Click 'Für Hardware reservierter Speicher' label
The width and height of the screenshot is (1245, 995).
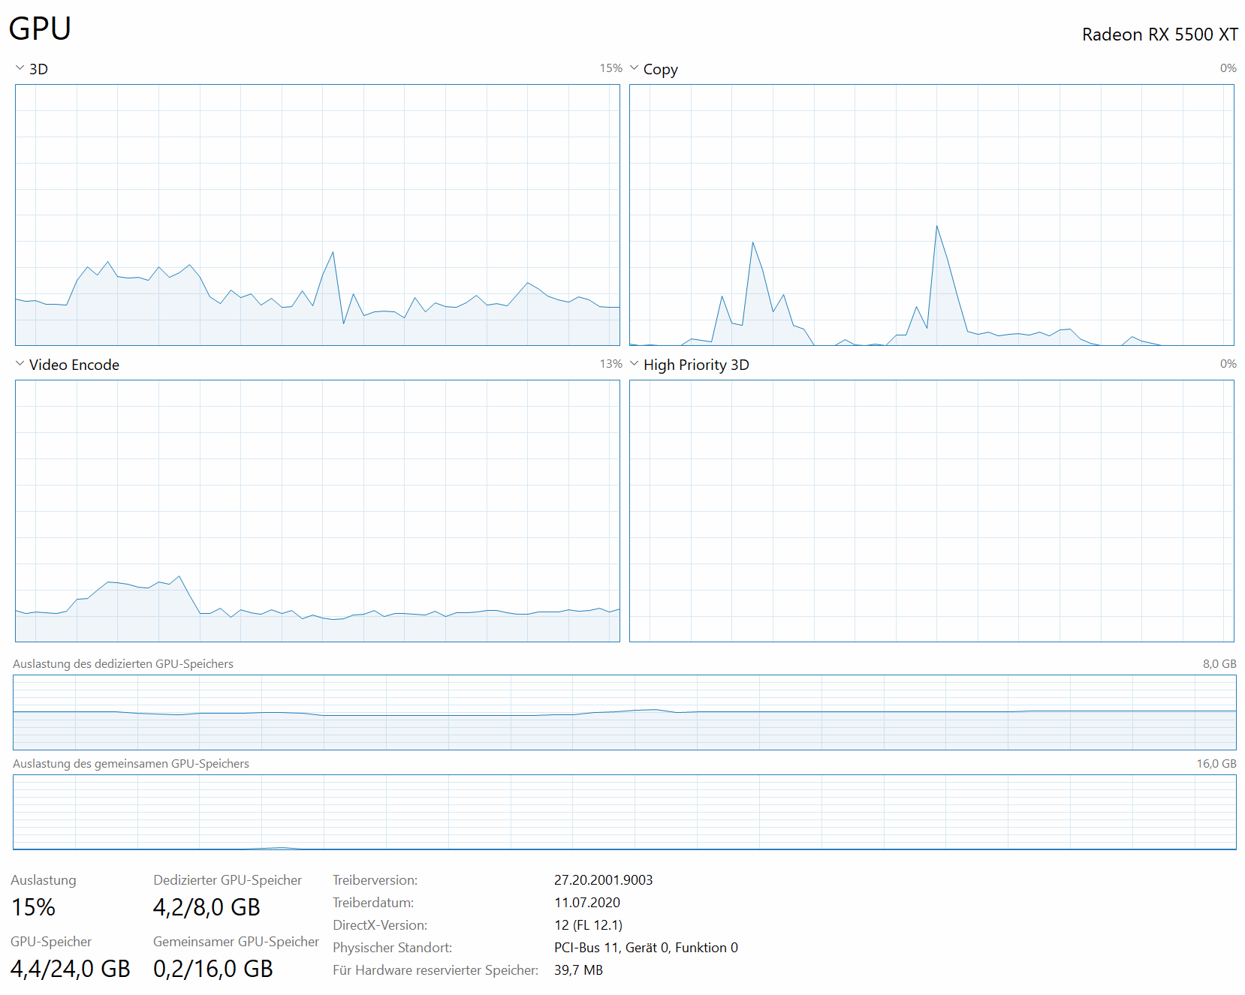[x=436, y=970]
